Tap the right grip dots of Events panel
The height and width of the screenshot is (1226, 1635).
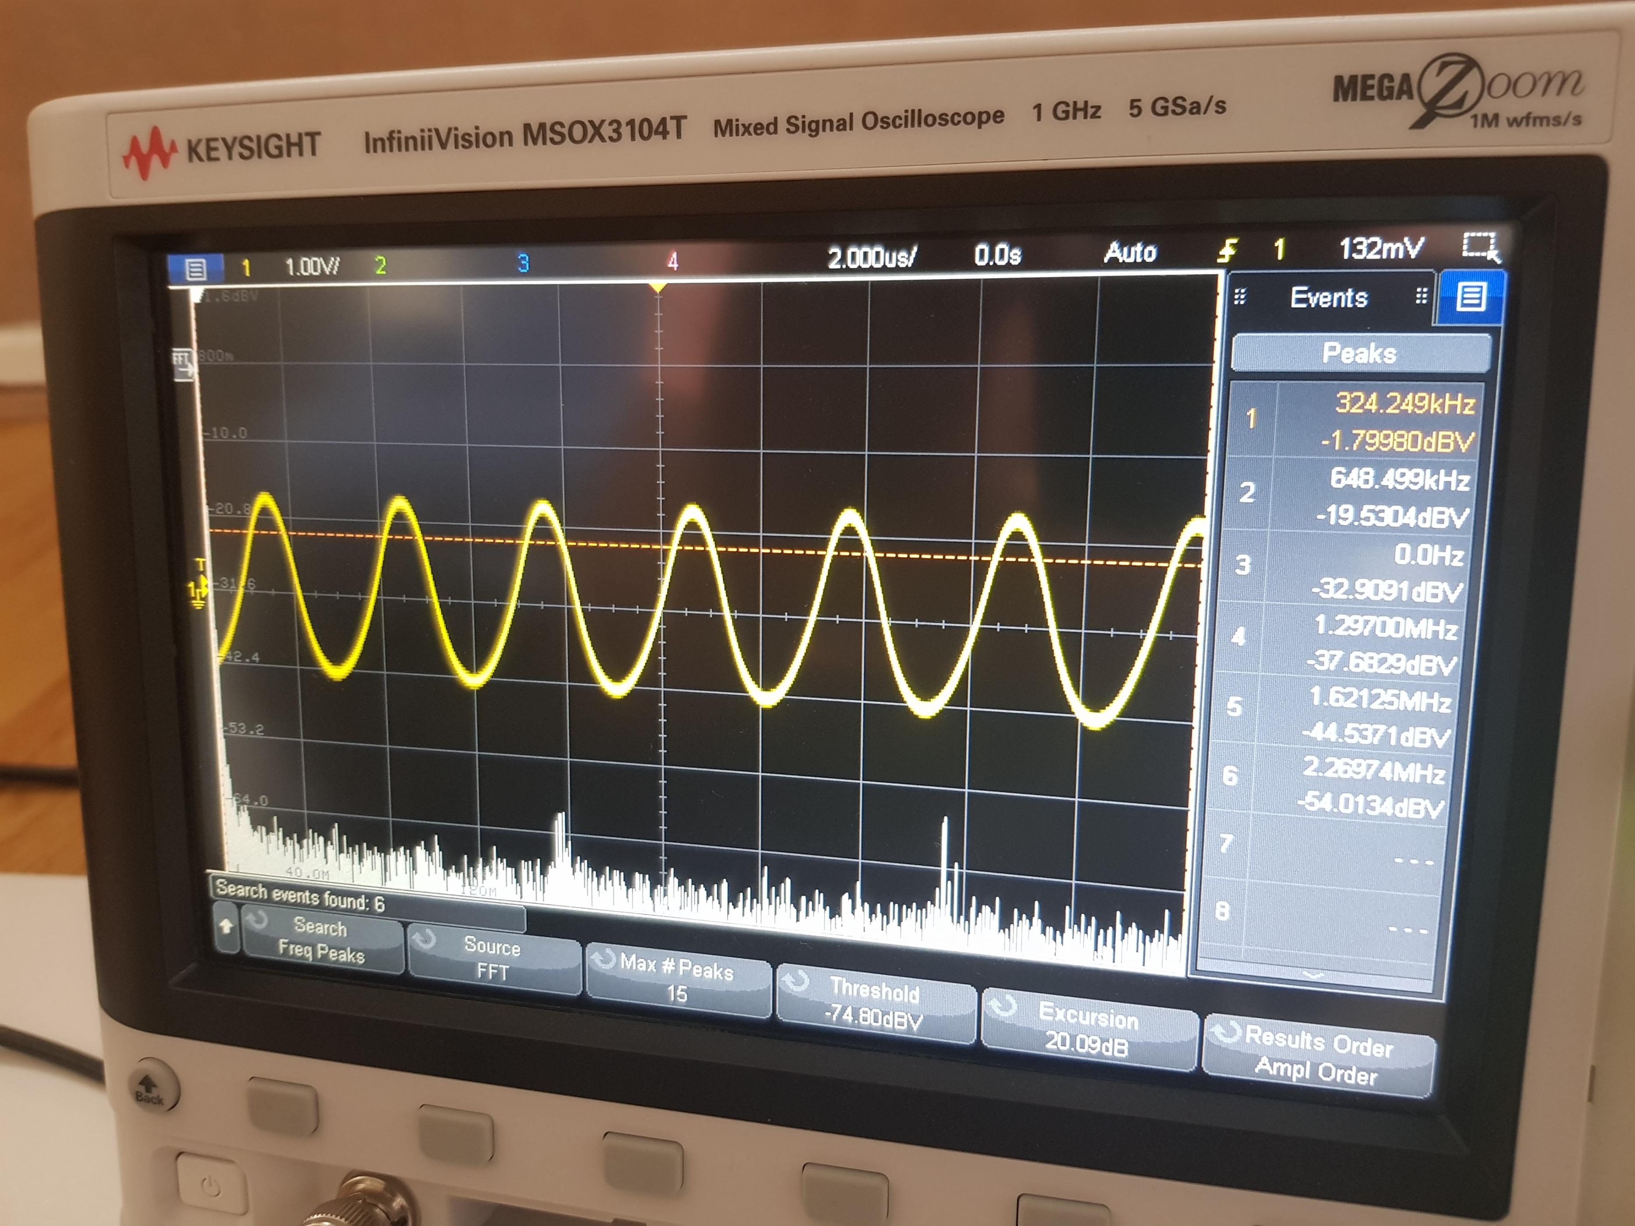pyautogui.click(x=1421, y=296)
